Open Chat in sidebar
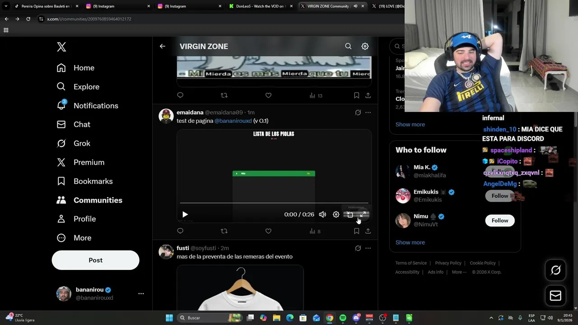 [73, 124]
